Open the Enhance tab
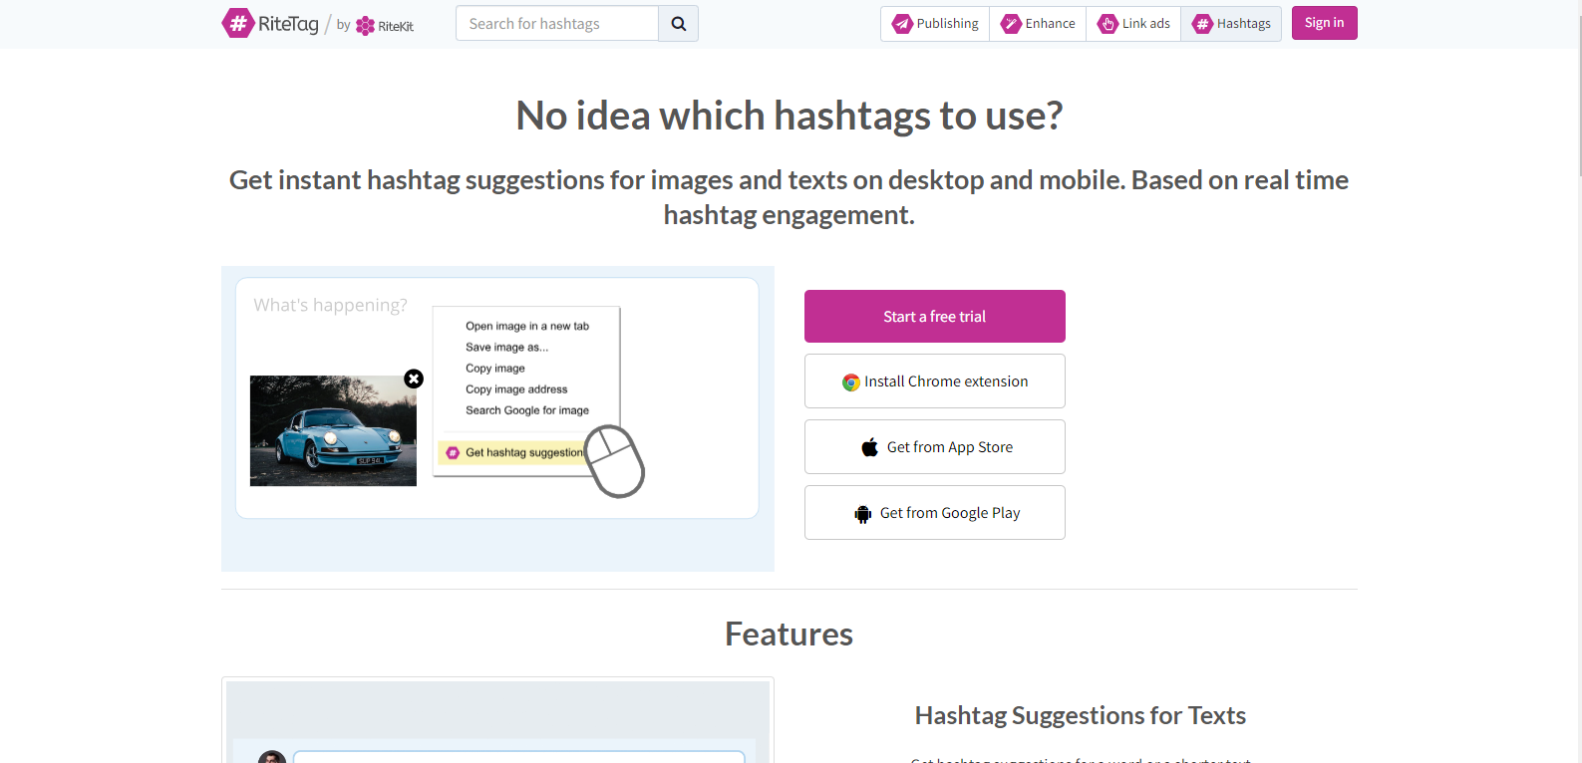This screenshot has height=763, width=1582. pos(1038,24)
